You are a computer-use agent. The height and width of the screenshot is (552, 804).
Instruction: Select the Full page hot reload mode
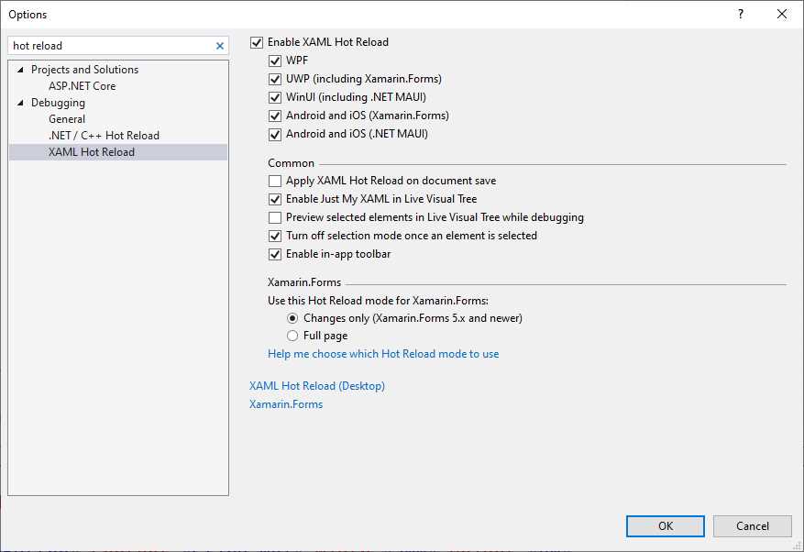pyautogui.click(x=292, y=336)
